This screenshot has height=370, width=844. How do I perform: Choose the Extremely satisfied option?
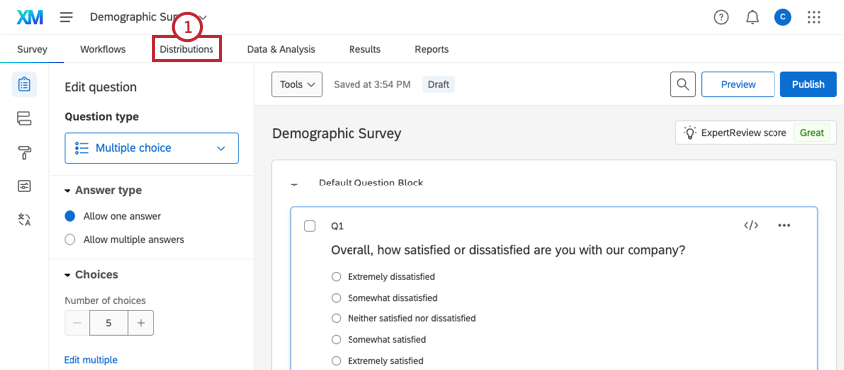[337, 361]
